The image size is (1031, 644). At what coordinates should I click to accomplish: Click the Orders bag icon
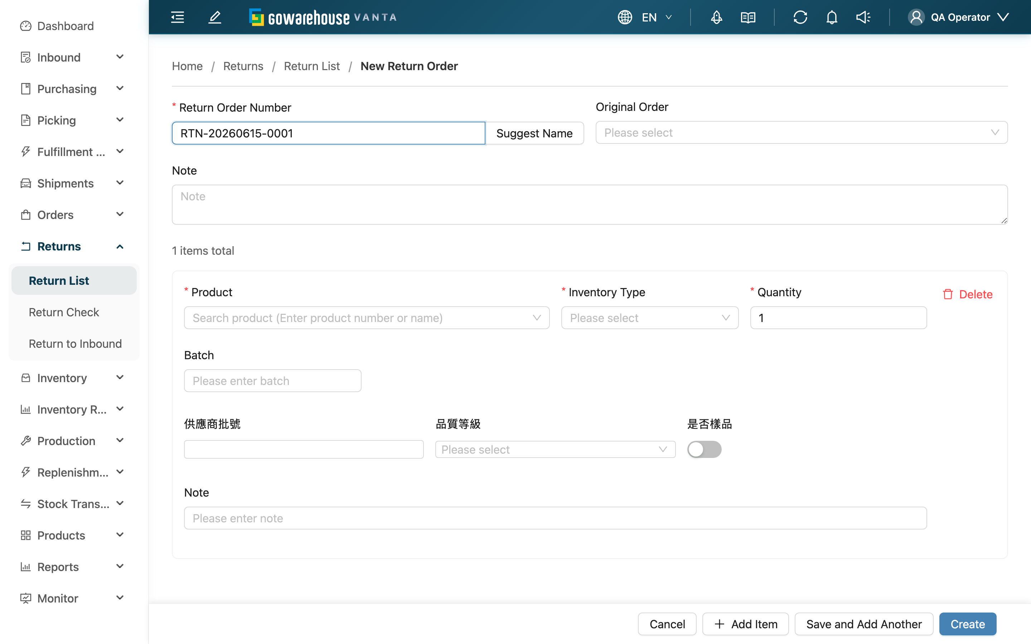point(25,215)
